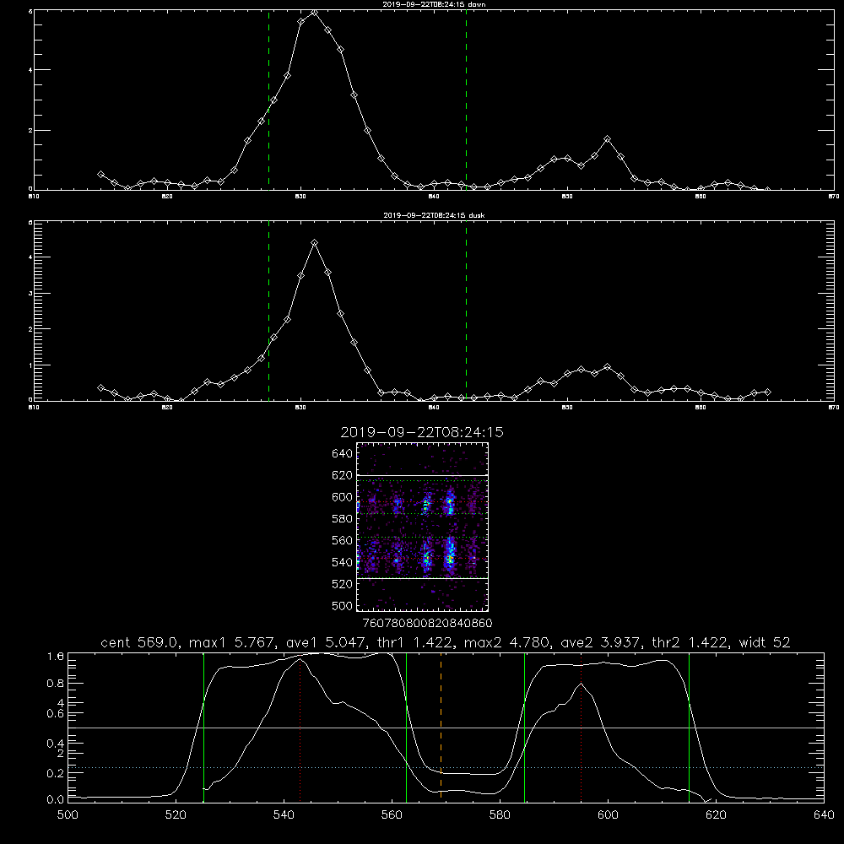Image resolution: width=844 pixels, height=844 pixels.
Task: Click the dawn curve's secondary peak diamond near 853
Action: [x=607, y=139]
